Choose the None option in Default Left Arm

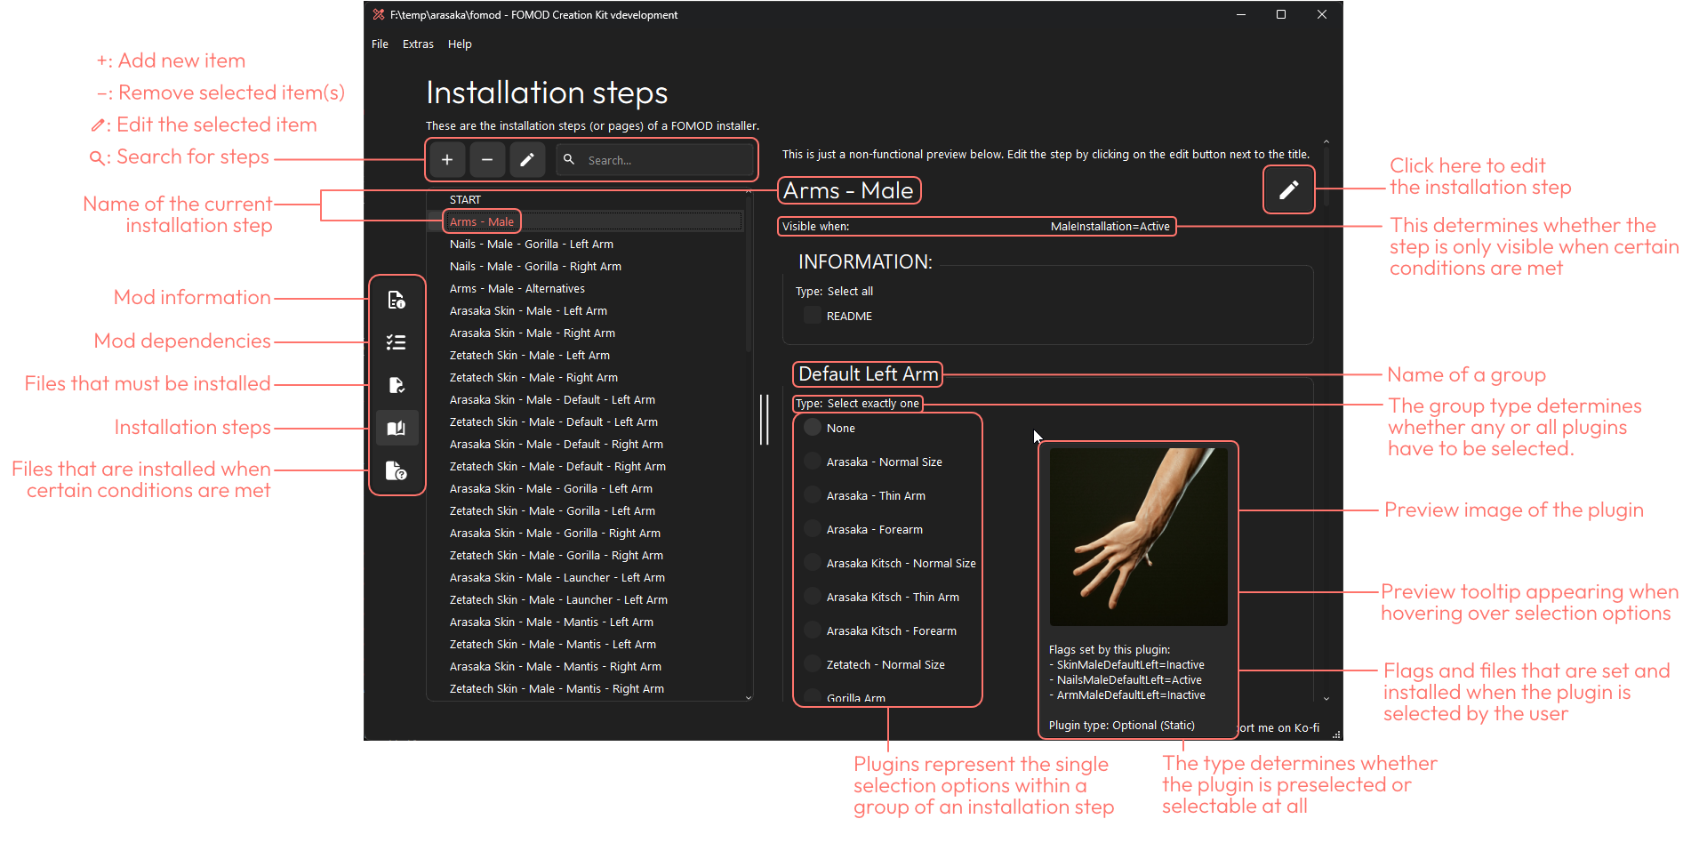(811, 427)
